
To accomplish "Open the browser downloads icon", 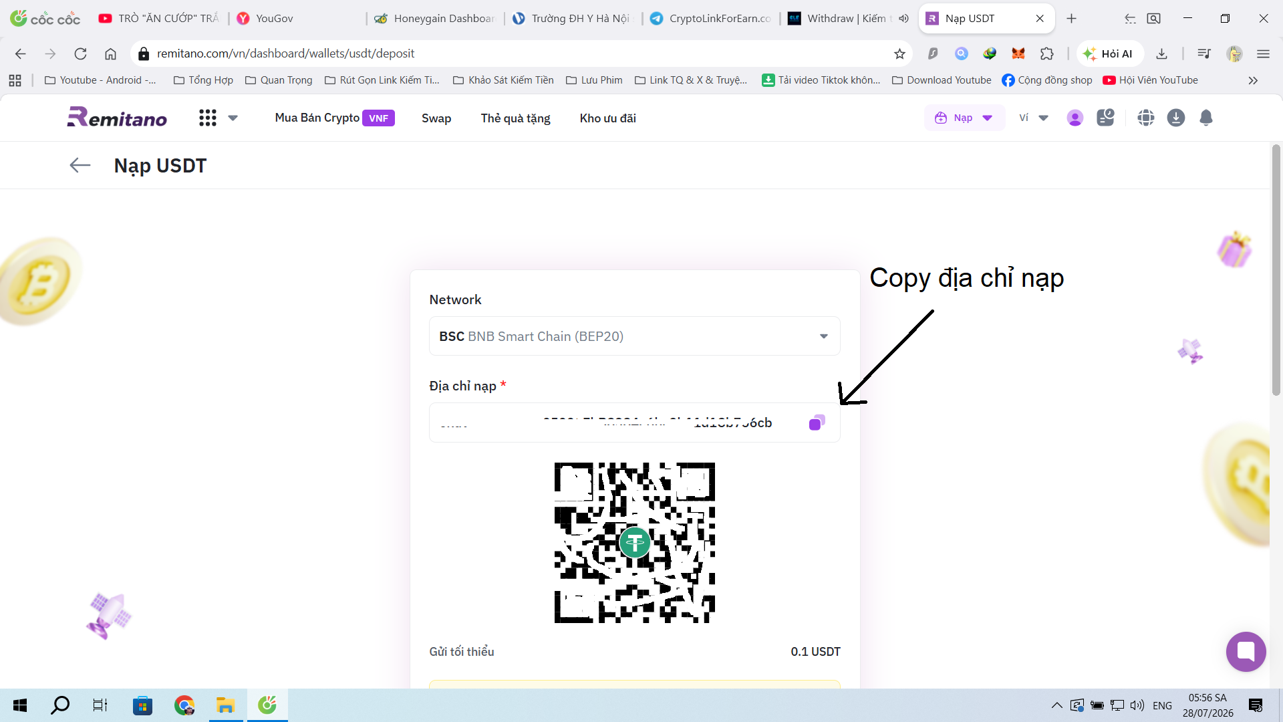I will (x=1162, y=53).
